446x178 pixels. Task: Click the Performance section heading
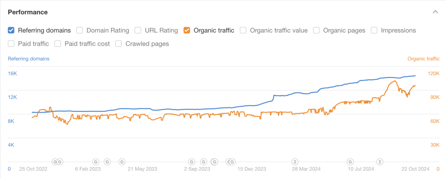pos(28,12)
